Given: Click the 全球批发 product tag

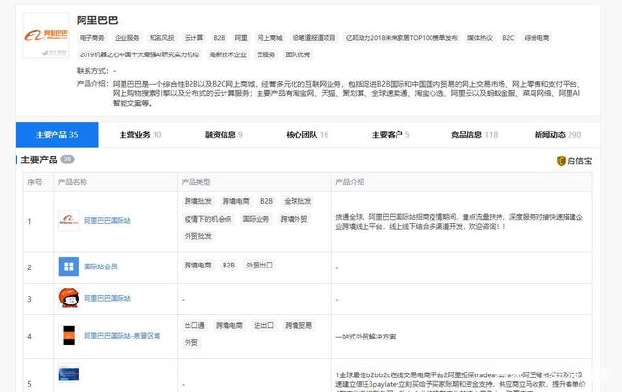Looking at the screenshot, I should point(297,201).
